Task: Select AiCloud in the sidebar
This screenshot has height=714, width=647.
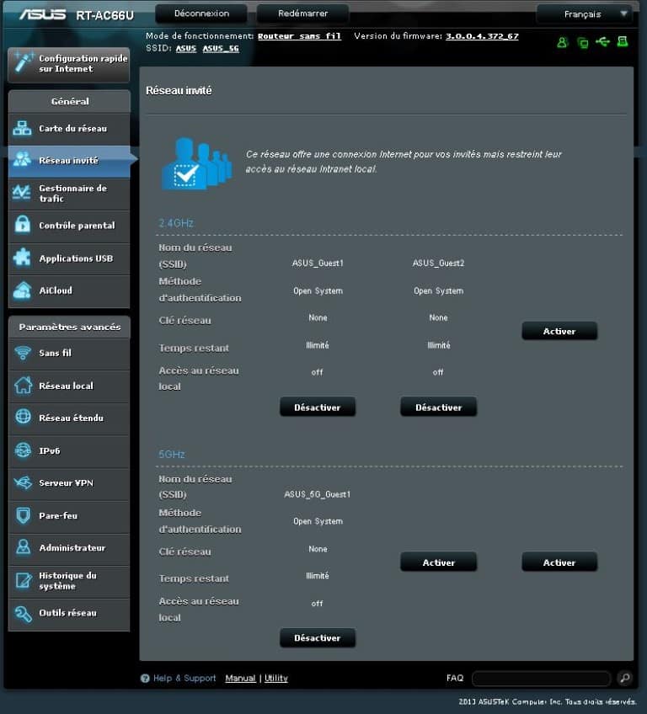Action: point(69,291)
